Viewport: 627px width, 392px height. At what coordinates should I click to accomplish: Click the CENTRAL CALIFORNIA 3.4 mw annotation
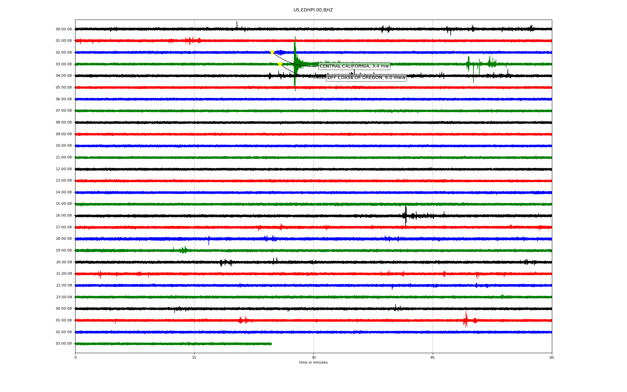[354, 66]
